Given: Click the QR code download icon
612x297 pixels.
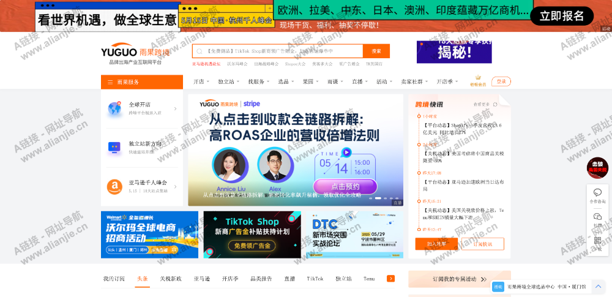Looking at the screenshot, I should pyautogui.click(x=597, y=240).
